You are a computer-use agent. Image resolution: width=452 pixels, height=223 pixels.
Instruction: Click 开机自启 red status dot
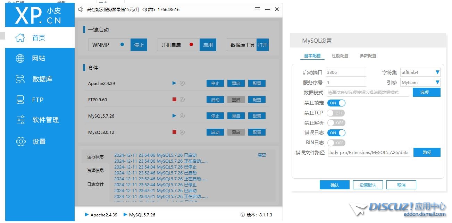(x=191, y=45)
